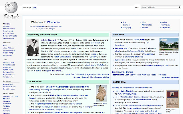The height and width of the screenshot is (114, 183).
Task: Click All portals link
Action: (x=166, y=28)
